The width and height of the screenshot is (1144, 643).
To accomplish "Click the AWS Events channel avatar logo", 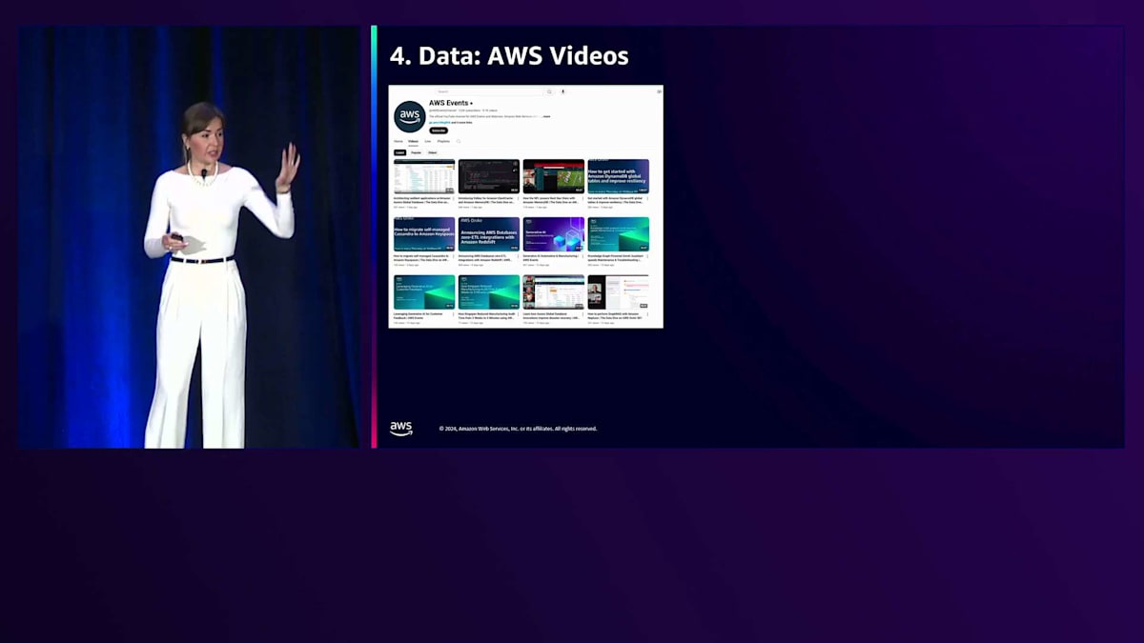I will tap(410, 116).
